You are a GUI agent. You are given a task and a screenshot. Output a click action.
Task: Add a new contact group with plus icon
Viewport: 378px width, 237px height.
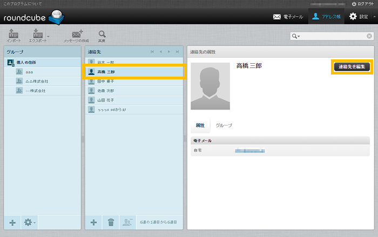coord(13,222)
